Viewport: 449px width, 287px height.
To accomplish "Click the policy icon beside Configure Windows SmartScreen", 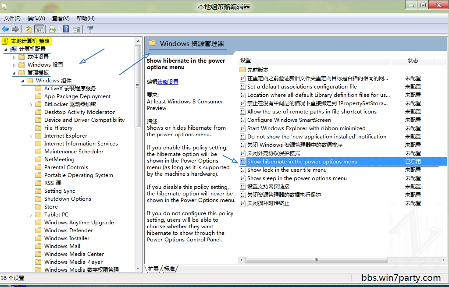I will 242,120.
